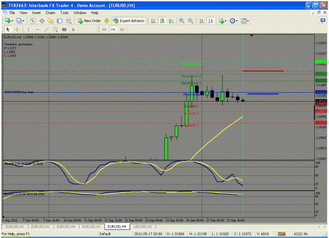The image size is (329, 238).
Task: Select the Horizontal Line drawing tool
Action: [37, 29]
